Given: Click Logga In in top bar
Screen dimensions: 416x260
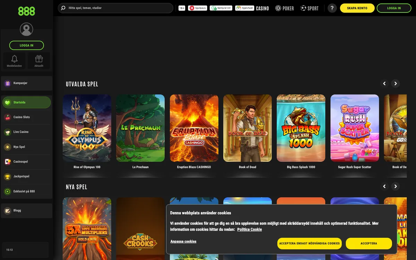Looking at the screenshot, I should pos(394,8).
